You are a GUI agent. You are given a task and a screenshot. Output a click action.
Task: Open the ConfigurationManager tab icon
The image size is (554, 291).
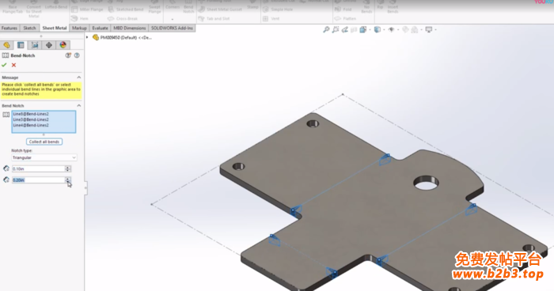tap(35, 45)
